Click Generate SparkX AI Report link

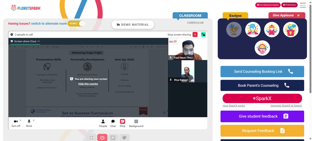click(286, 106)
